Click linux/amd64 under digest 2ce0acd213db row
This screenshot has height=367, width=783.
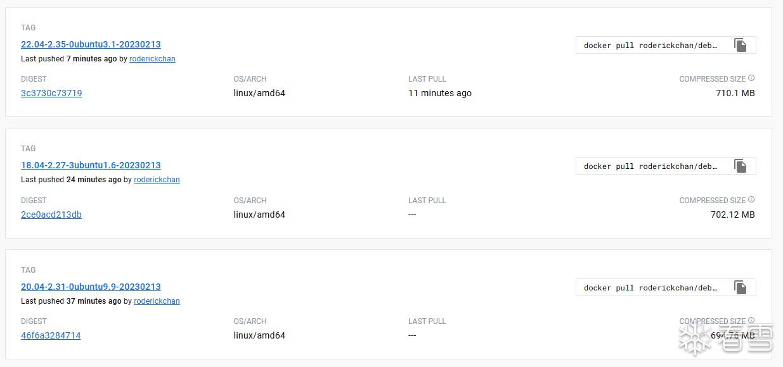coord(259,215)
